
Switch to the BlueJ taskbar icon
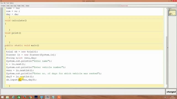coord(47,97)
